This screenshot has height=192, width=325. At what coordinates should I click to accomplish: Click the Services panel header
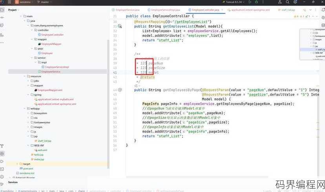pyautogui.click(x=13, y=182)
